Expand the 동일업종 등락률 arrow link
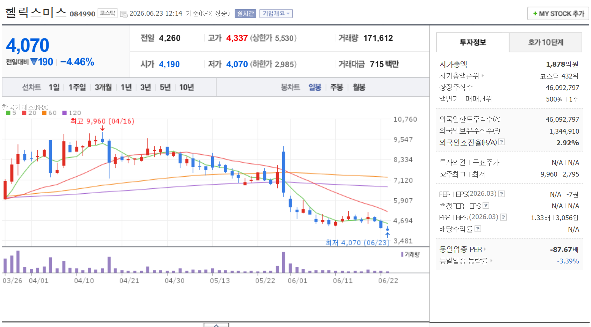 (491, 260)
